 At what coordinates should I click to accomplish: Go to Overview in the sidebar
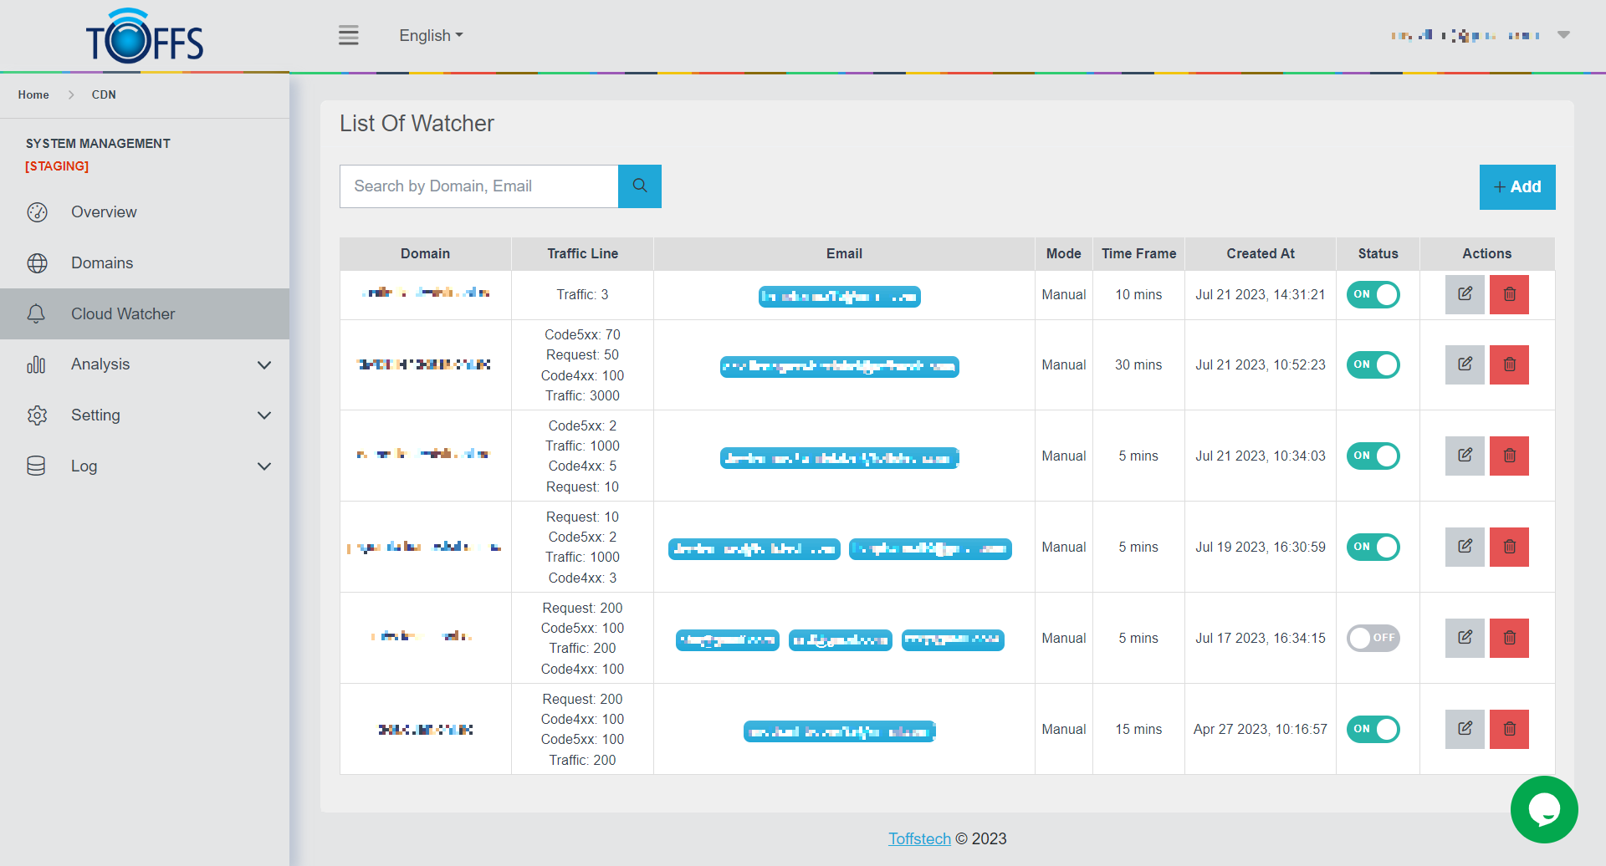point(104,212)
